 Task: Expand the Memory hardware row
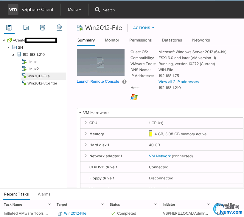[86, 134]
